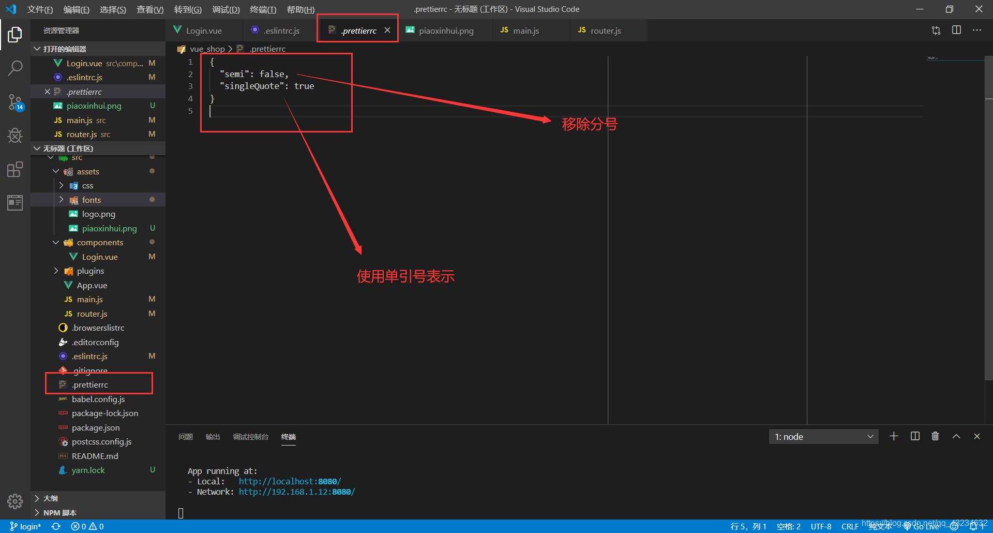
Task: Open the bottom activity bar panel icon below Extensions
Action: pos(15,203)
